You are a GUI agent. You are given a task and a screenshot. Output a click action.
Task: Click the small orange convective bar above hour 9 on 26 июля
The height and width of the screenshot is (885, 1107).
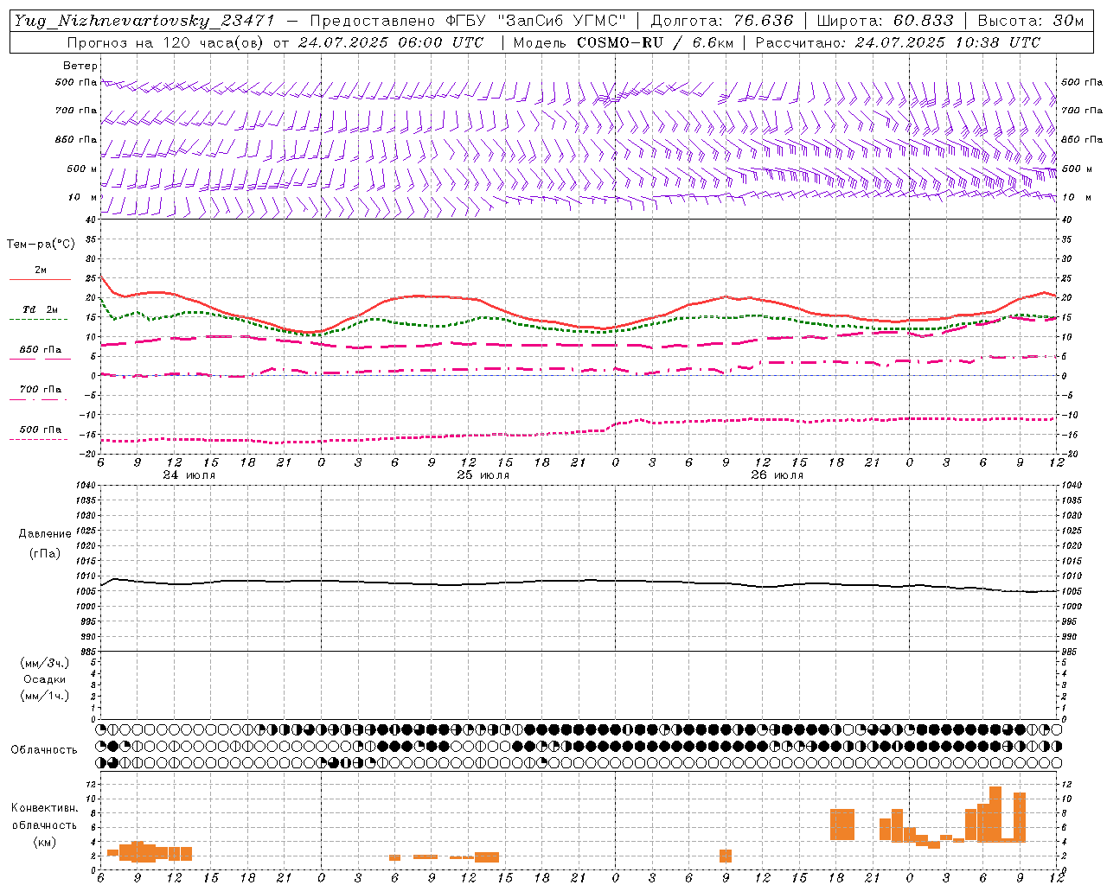coord(726,856)
